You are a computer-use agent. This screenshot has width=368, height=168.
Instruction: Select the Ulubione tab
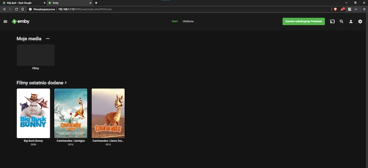(x=188, y=21)
